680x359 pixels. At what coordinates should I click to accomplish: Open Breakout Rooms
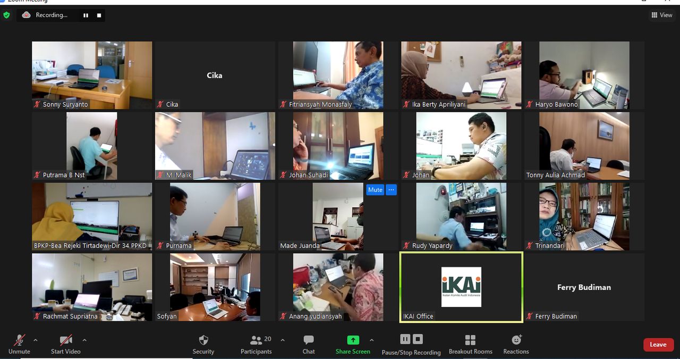click(x=471, y=344)
